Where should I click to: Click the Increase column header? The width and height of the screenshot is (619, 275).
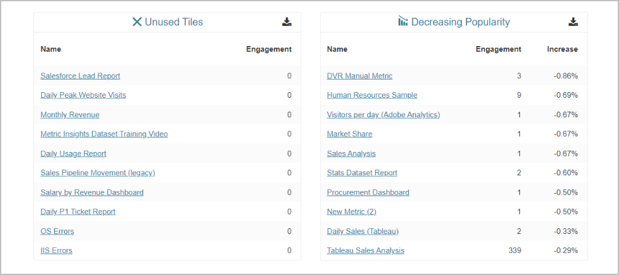562,49
